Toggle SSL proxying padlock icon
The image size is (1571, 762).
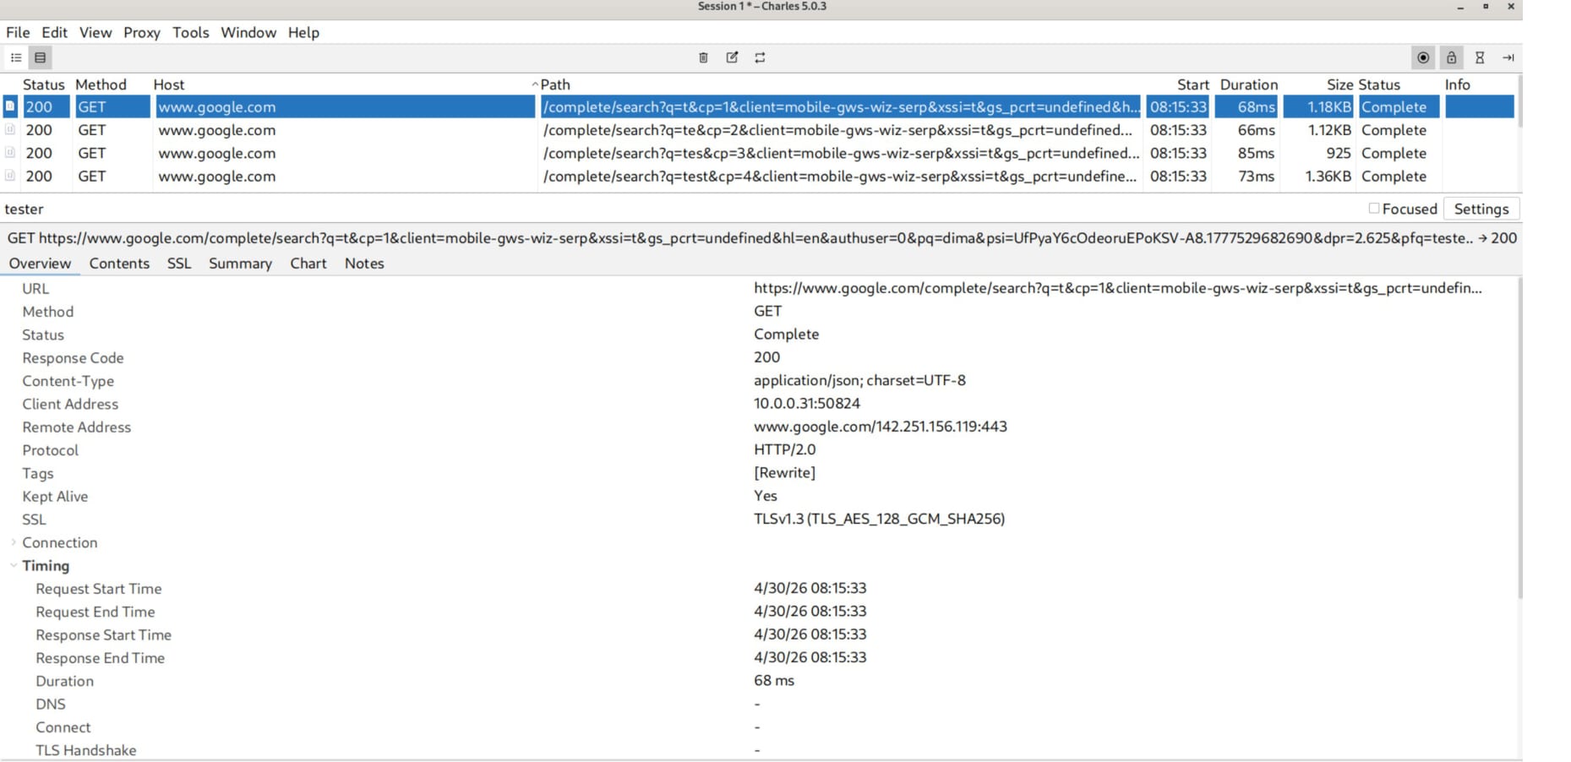point(1451,57)
